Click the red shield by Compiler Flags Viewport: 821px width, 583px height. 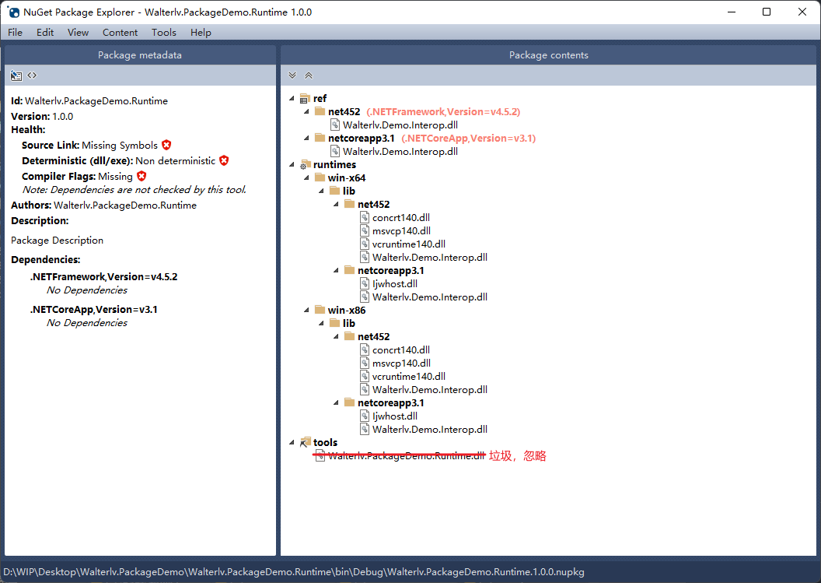[x=141, y=177]
